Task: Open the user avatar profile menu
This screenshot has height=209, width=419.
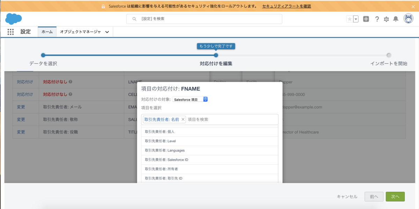Action: tap(409, 19)
